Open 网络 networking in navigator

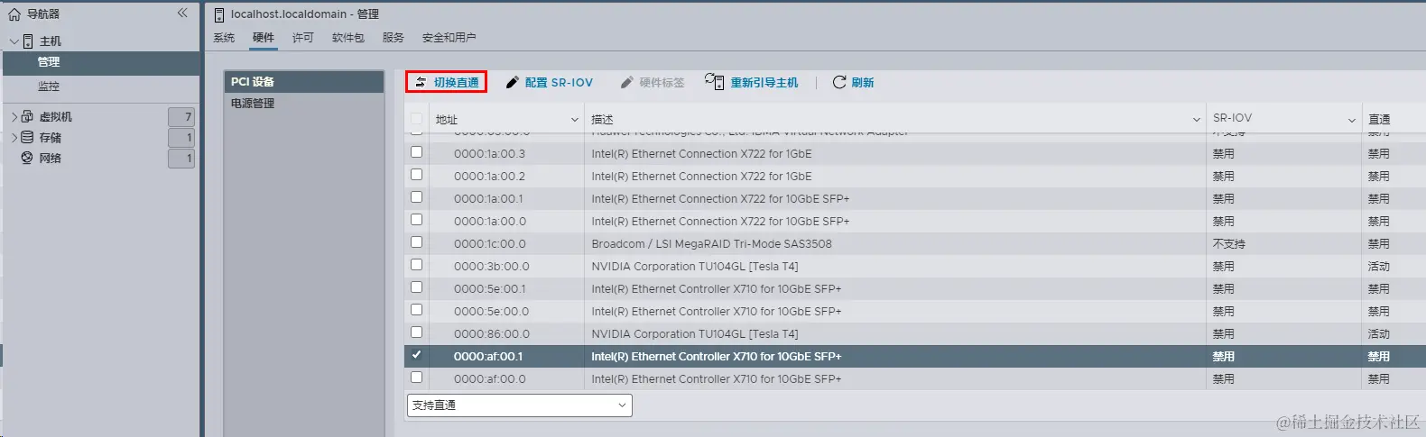tap(50, 158)
